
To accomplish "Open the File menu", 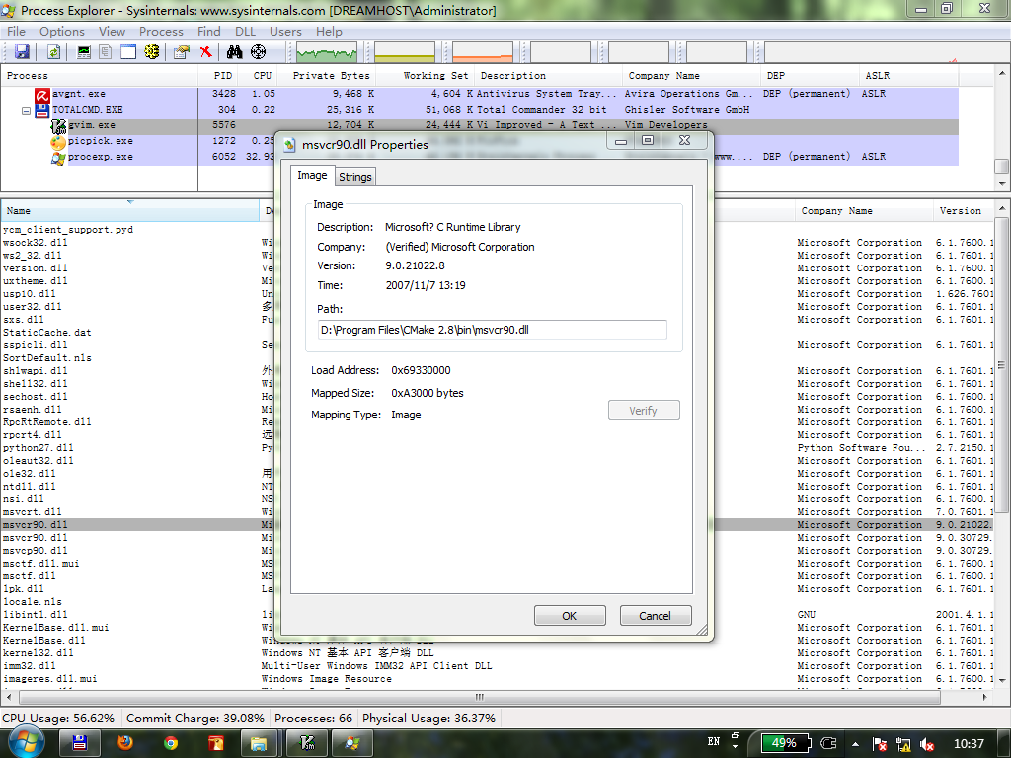I will click(16, 31).
